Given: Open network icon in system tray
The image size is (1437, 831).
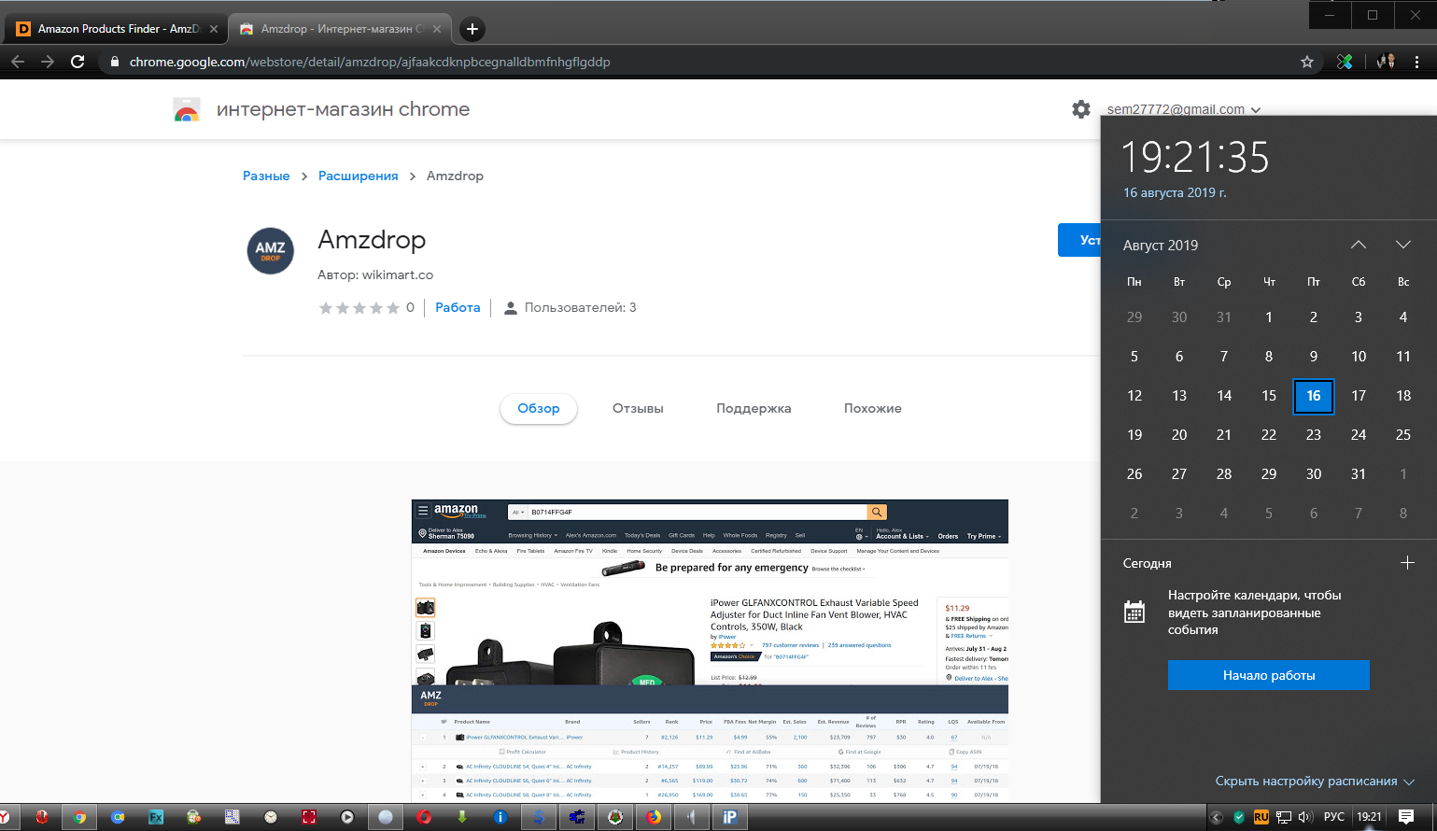Looking at the screenshot, I should 1284,817.
